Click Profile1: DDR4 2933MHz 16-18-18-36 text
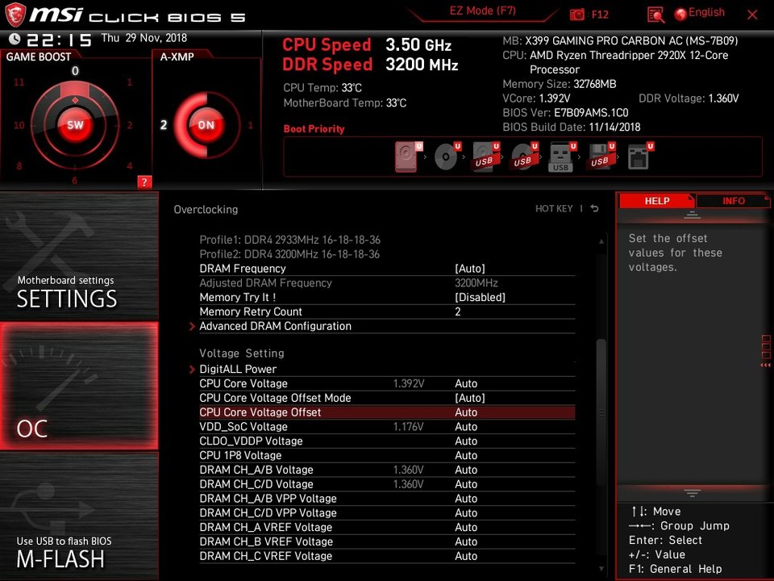This screenshot has height=581, width=774. click(x=289, y=240)
